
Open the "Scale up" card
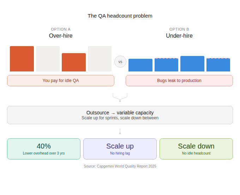(120, 149)
